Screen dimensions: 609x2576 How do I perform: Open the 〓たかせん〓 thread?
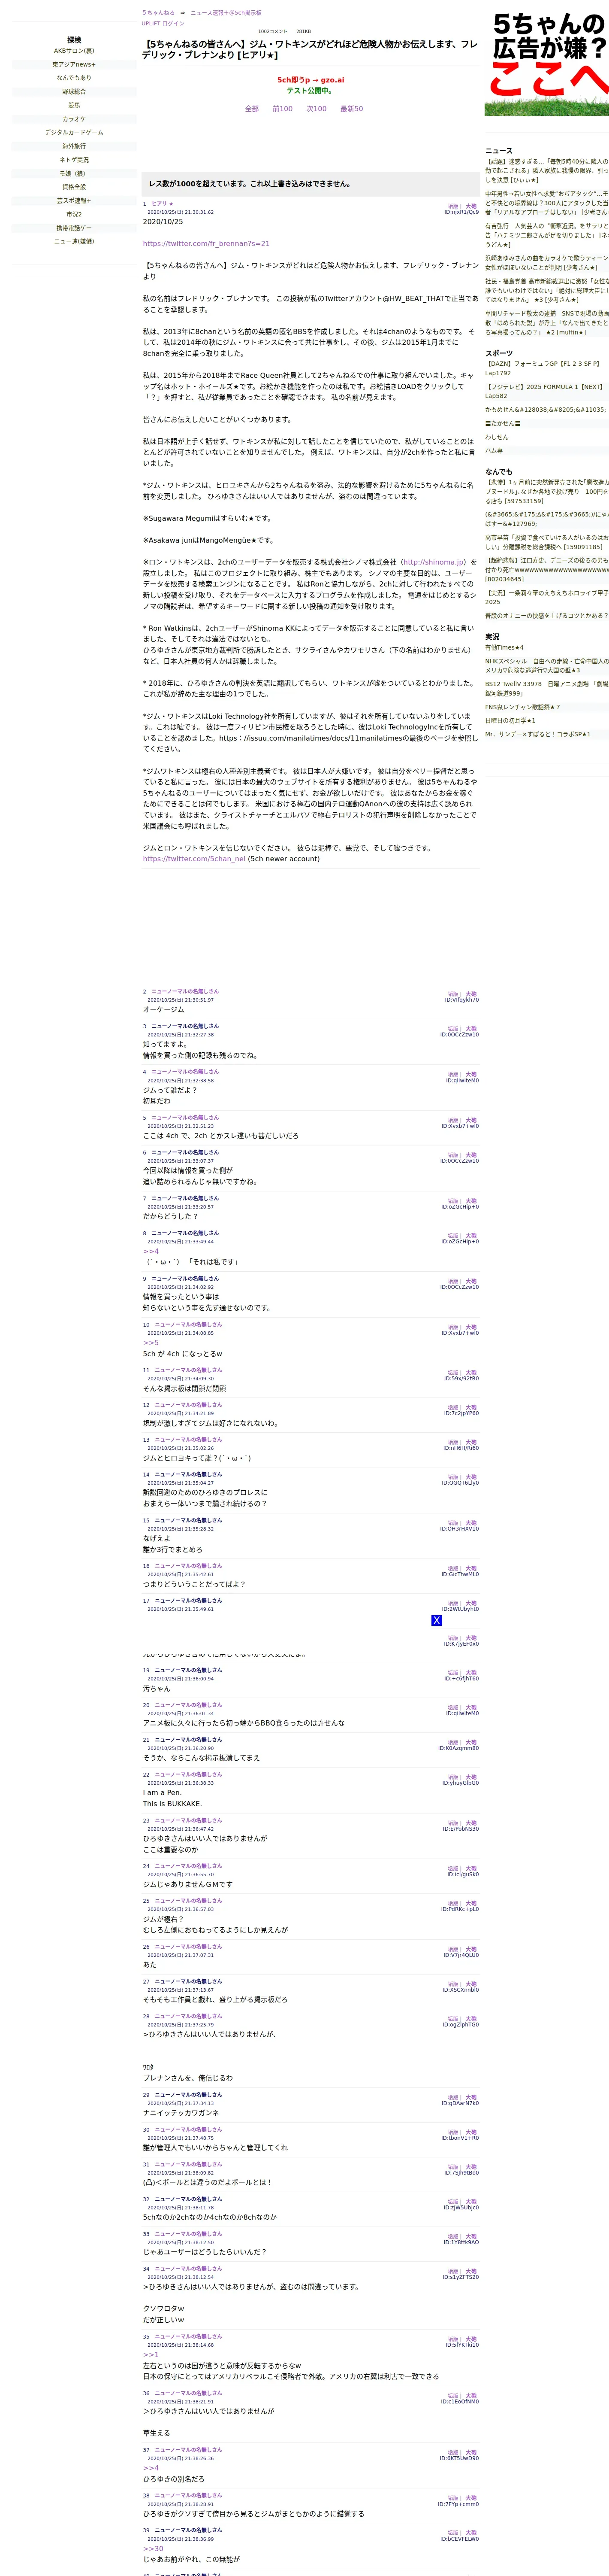pyautogui.click(x=502, y=423)
